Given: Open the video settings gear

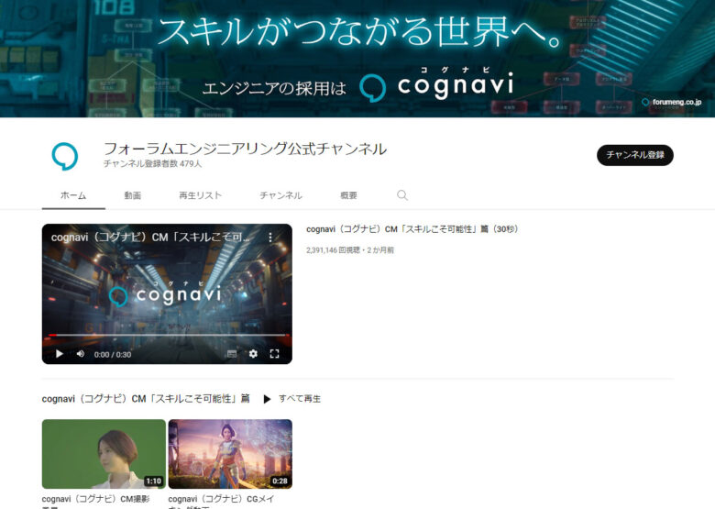Looking at the screenshot, I should pos(253,354).
